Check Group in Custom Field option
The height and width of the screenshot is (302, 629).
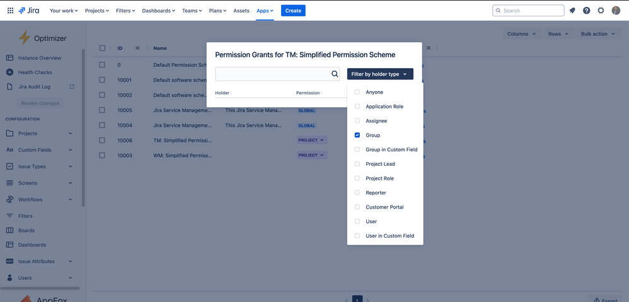click(x=357, y=149)
